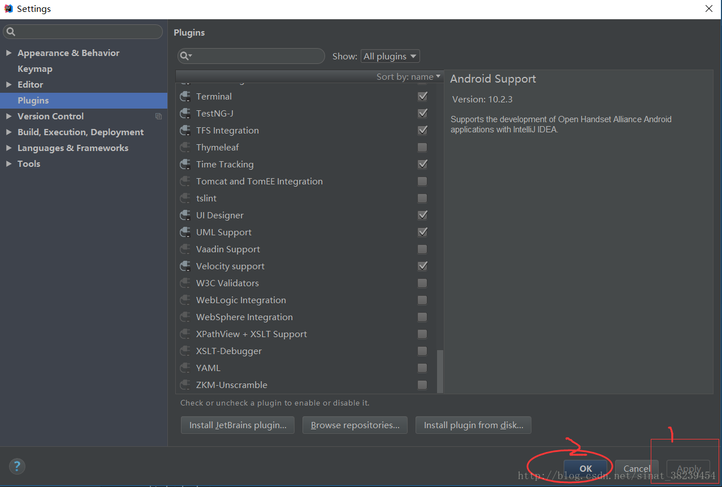Click the TestNG-J plugin icon

(x=185, y=114)
